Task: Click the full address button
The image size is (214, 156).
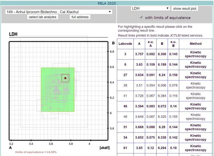Action: coord(80,17)
